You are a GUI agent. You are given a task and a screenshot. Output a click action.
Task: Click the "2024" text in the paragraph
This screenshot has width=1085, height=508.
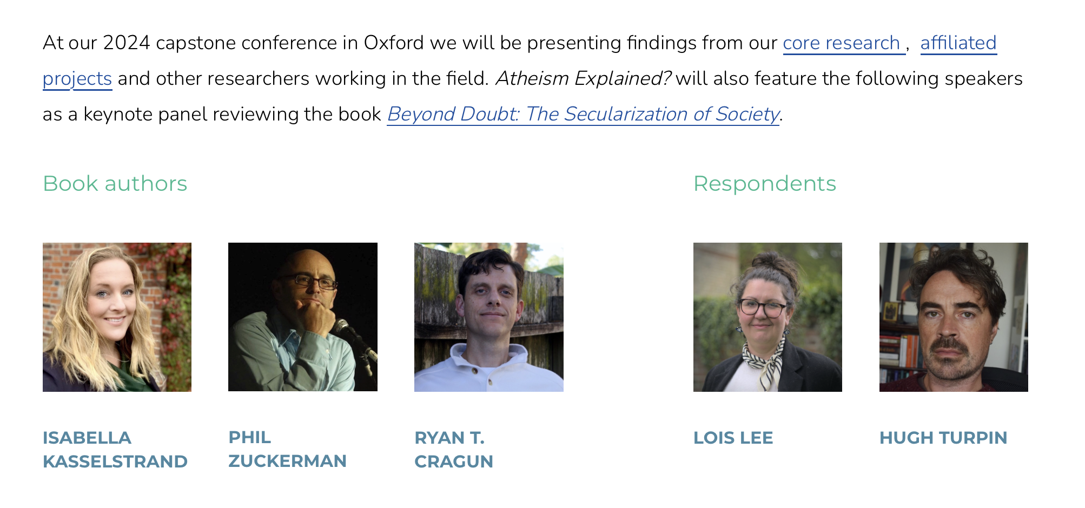(x=126, y=43)
